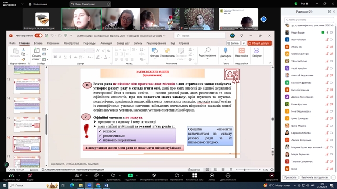Open the slide Layout dropdown
Image resolution: width=337 pixels, height=189 pixels.
(45, 49)
